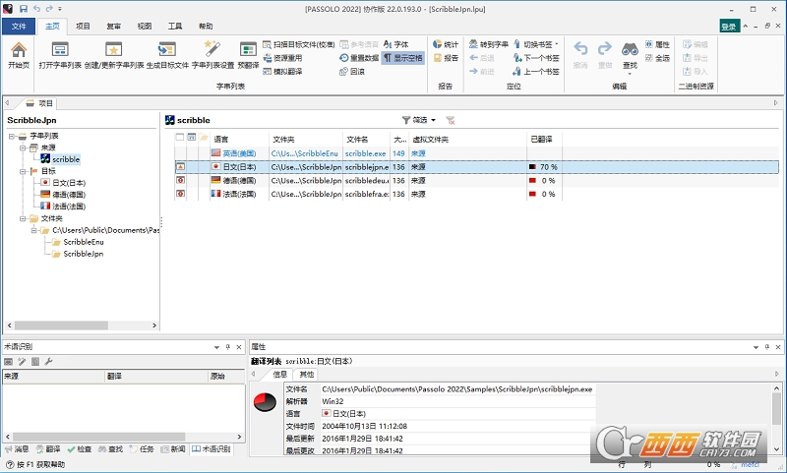Click the 按 F1 获取帮助 help icon

10,464
